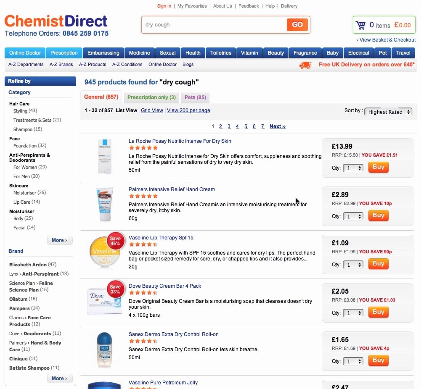
Task: Click the Dove Beauty Cream Bar image
Action: coord(104,301)
